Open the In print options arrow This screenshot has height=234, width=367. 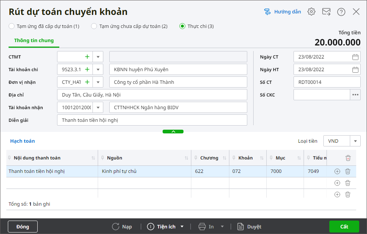[x=222, y=227]
